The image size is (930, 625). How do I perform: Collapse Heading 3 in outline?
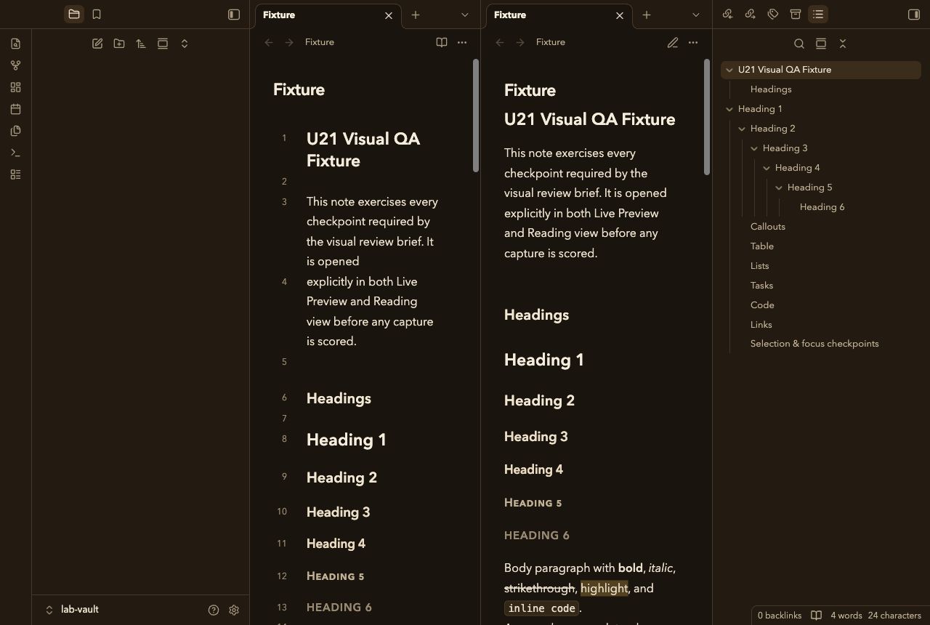click(x=754, y=148)
